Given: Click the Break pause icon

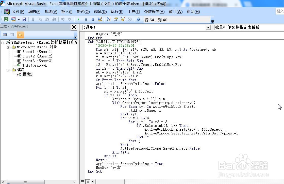Looking at the screenshot, I should [86, 19].
